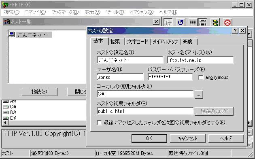
Task: Click the red abort transfer icon
Action: point(227,22)
